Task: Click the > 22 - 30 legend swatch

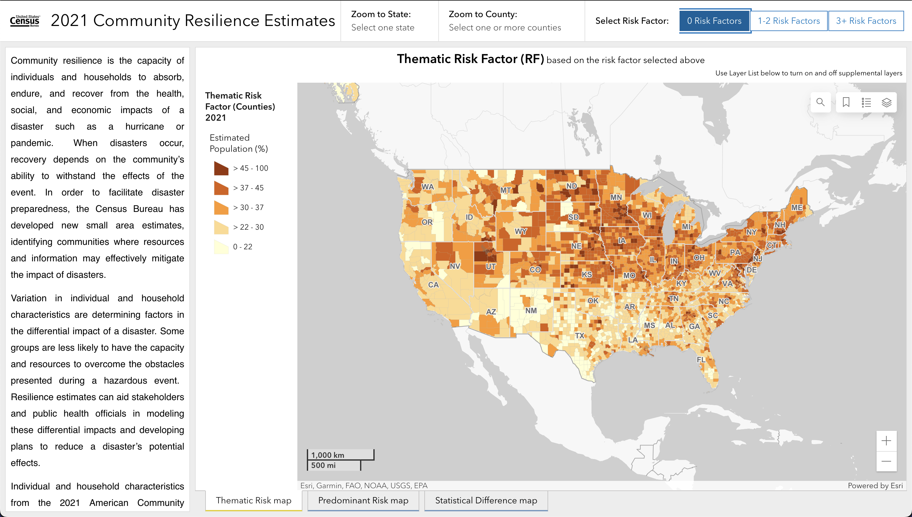Action: (x=221, y=227)
